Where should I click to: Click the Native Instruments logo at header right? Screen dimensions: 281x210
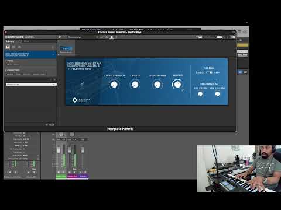click(232, 37)
